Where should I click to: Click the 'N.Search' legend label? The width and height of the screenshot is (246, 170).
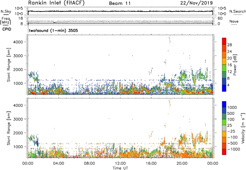pyautogui.click(x=237, y=11)
